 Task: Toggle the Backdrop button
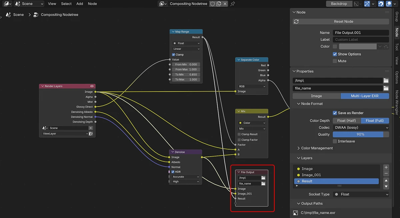(x=339, y=4)
